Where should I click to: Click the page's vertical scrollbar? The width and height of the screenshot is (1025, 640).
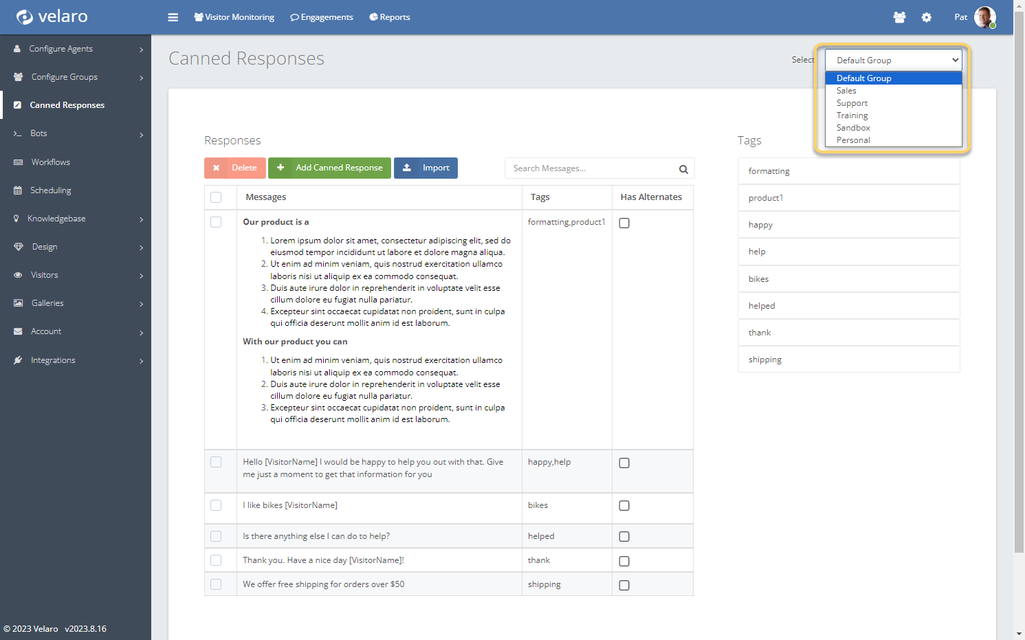tap(1019, 275)
